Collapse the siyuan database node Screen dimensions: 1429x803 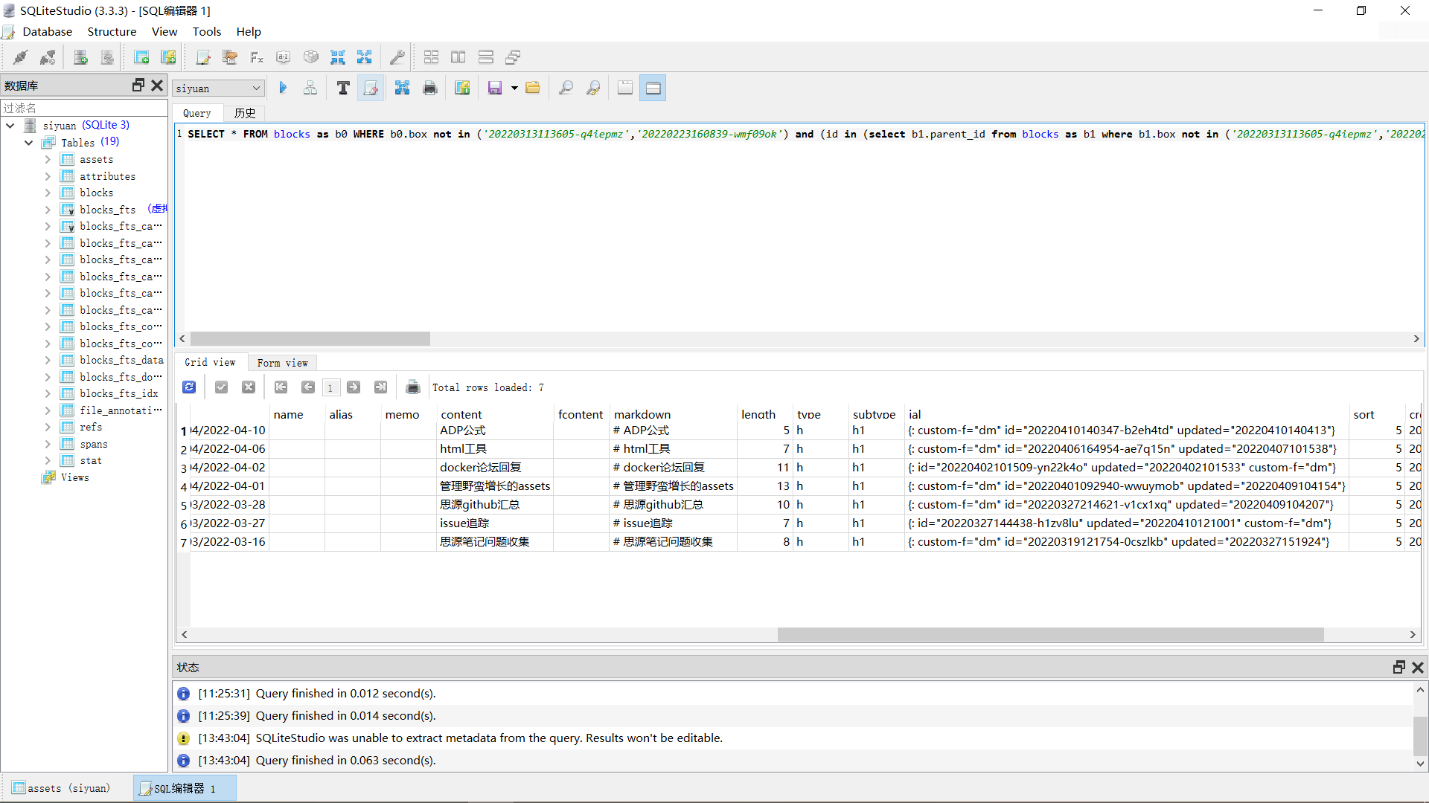[10, 126]
